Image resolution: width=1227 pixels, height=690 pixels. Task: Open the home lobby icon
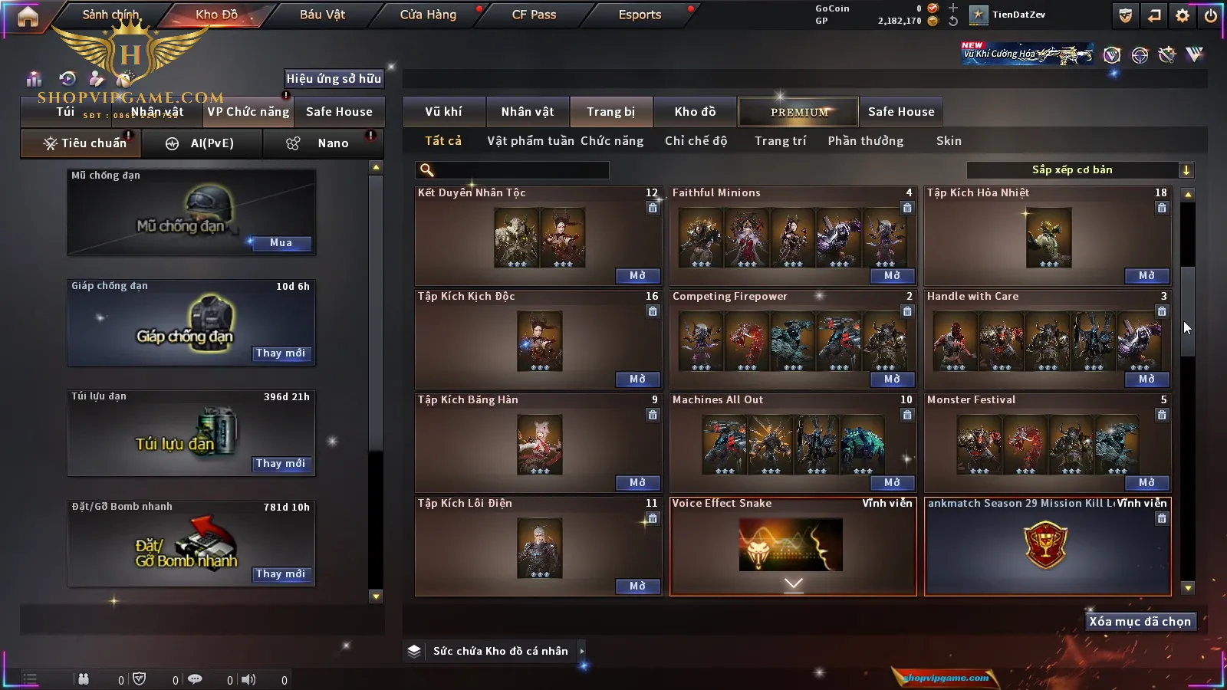pyautogui.click(x=28, y=15)
